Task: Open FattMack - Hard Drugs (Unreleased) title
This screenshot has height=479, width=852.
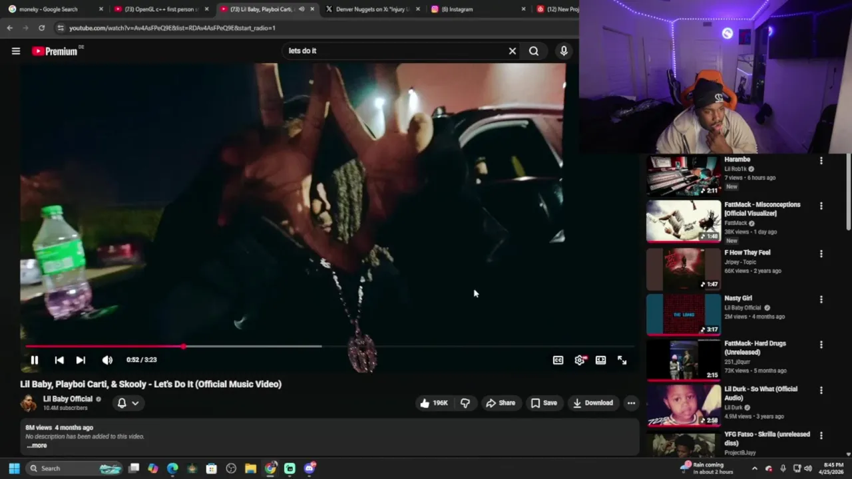Action: tap(755, 347)
